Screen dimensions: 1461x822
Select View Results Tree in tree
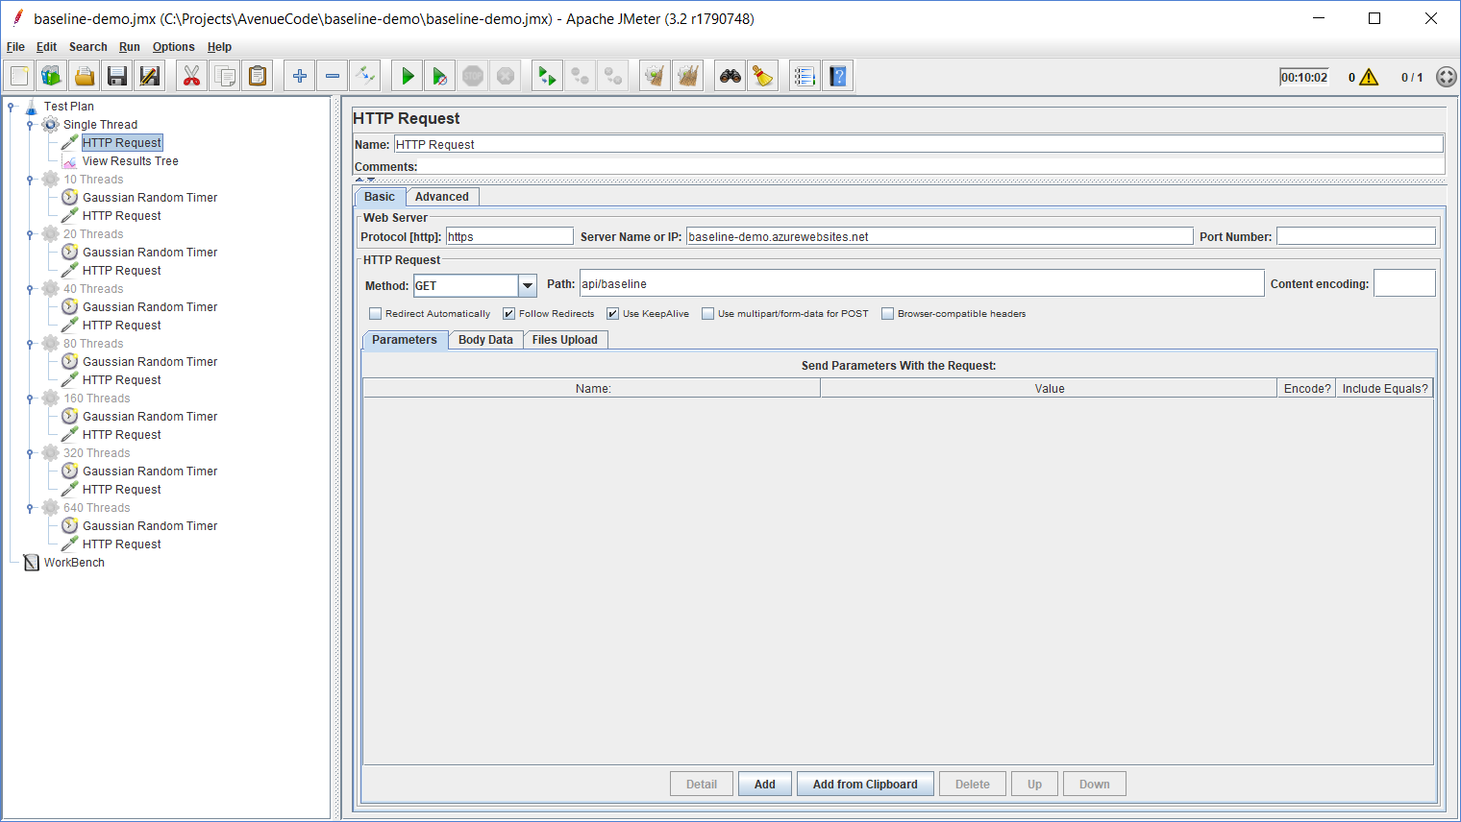pyautogui.click(x=131, y=161)
